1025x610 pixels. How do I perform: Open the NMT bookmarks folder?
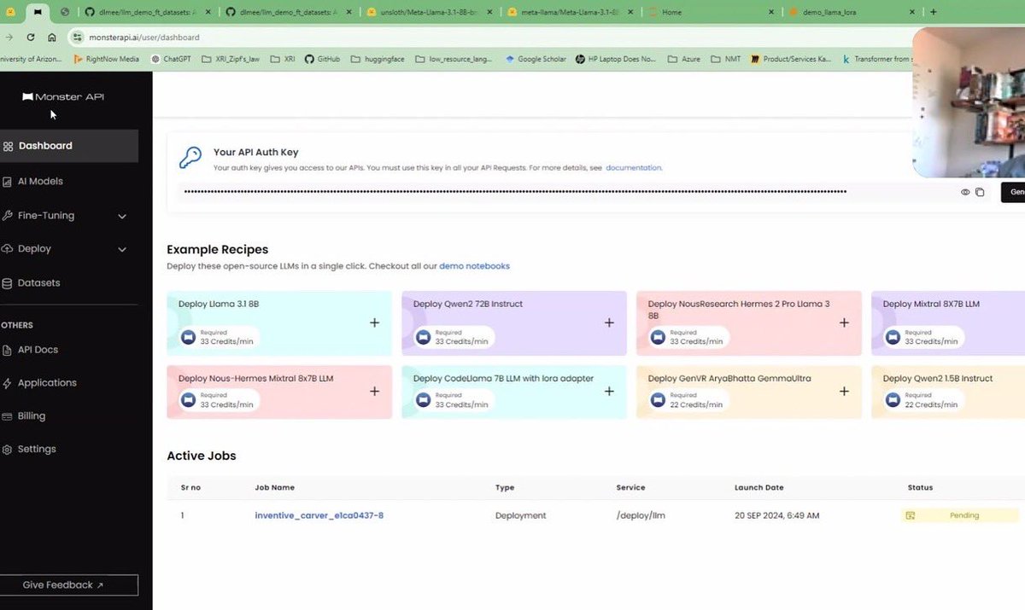727,59
